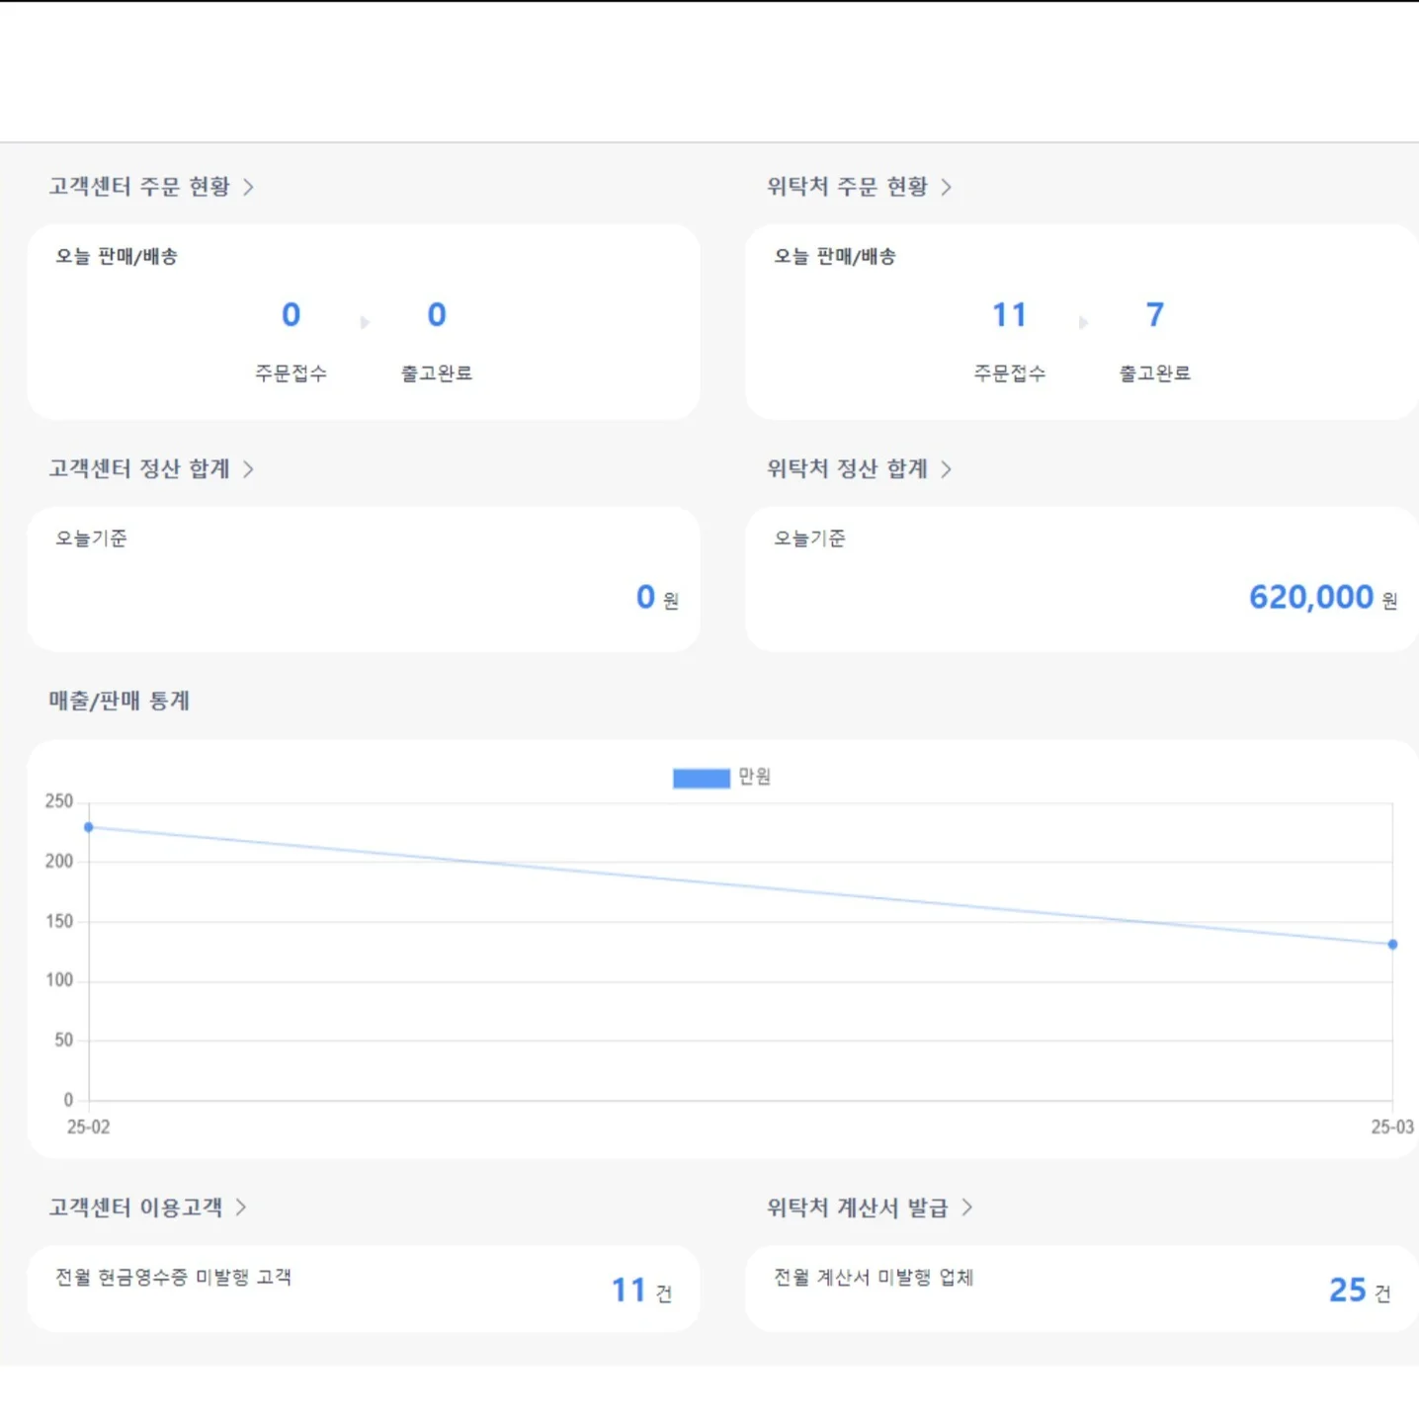
Task: Click the 25-03 axis label
Action: point(1392,1127)
